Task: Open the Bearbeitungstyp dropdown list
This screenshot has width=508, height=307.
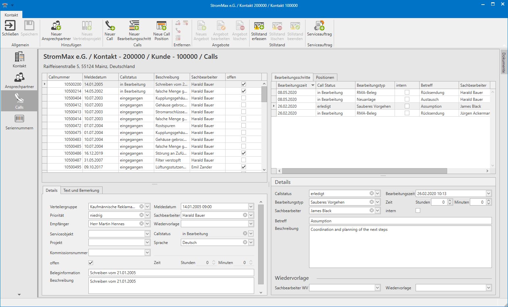Action: click(377, 202)
